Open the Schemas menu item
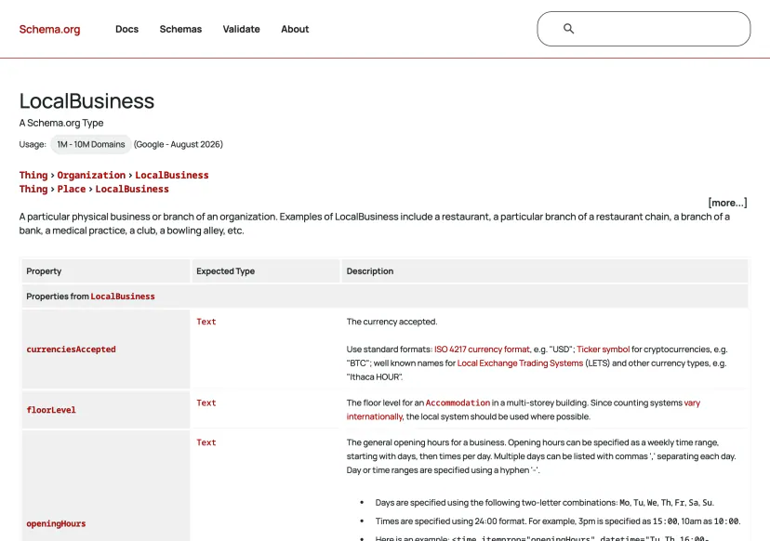Image resolution: width=770 pixels, height=541 pixels. tap(180, 29)
